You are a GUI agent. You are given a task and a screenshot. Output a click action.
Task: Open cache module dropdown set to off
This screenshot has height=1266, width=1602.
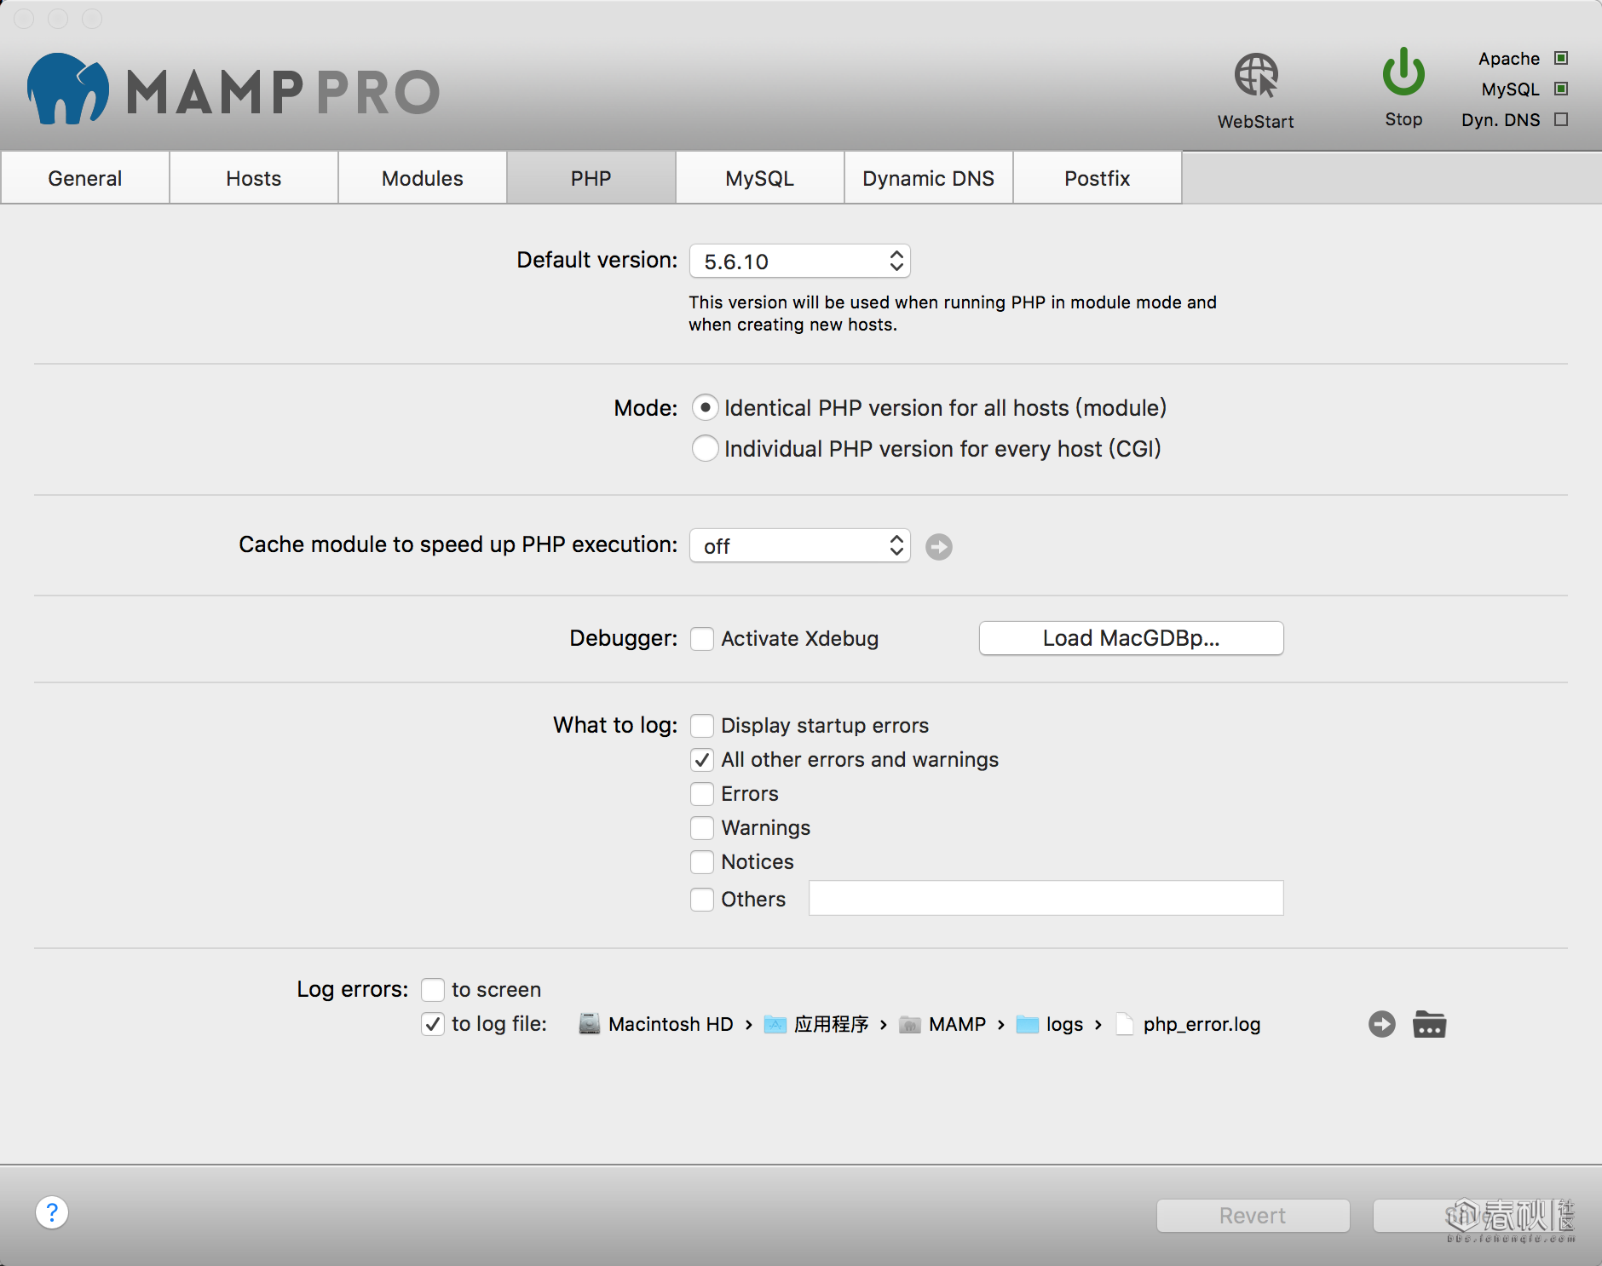[800, 545]
